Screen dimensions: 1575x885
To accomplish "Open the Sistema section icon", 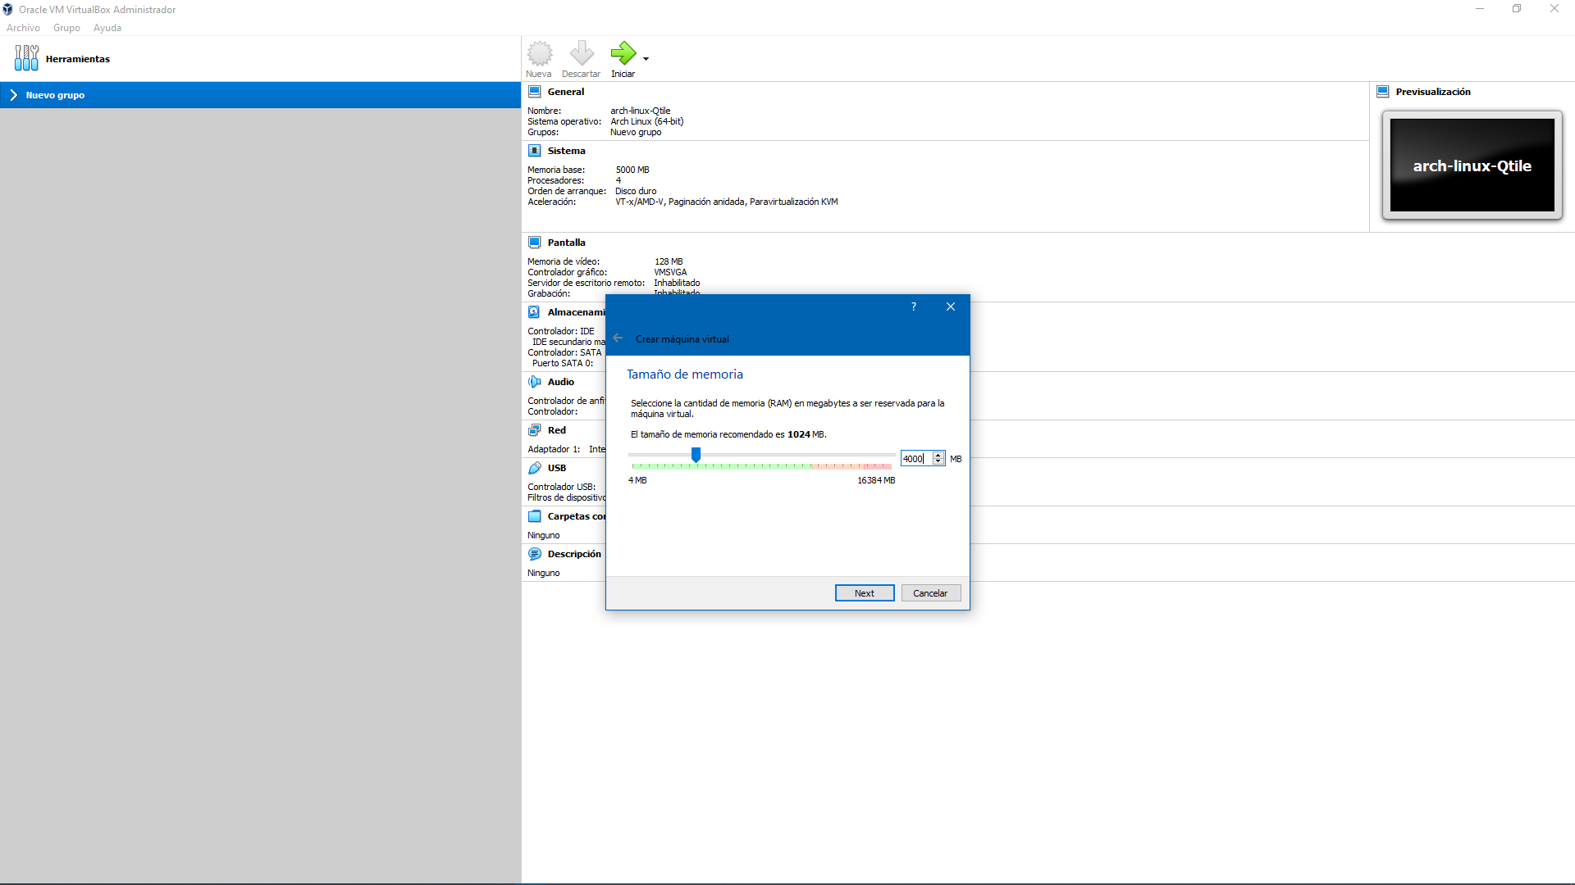I will 534,151.
